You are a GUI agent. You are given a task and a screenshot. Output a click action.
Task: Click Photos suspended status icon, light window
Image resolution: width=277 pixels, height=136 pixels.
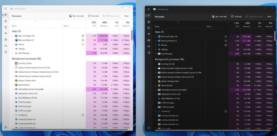pos(83,45)
